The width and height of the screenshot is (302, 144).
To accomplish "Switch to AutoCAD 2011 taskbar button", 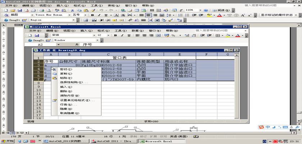I will pos(114,141).
